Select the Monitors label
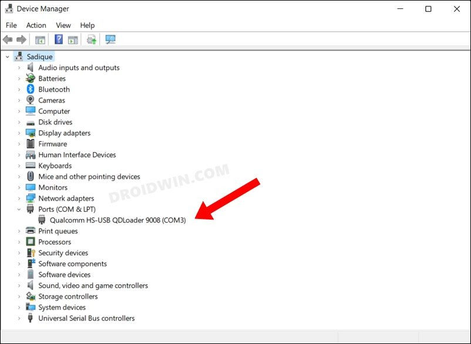The height and width of the screenshot is (344, 471). coord(53,187)
